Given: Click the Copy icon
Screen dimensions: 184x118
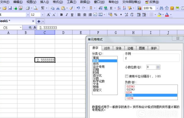Looking at the screenshot, I should (52, 8).
